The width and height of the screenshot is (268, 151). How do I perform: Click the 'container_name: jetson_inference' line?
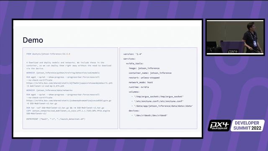point(150,73)
